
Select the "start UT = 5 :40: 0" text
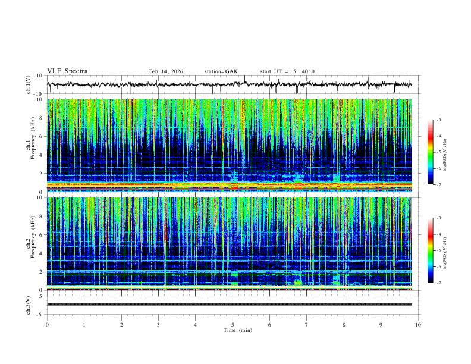tap(287, 71)
